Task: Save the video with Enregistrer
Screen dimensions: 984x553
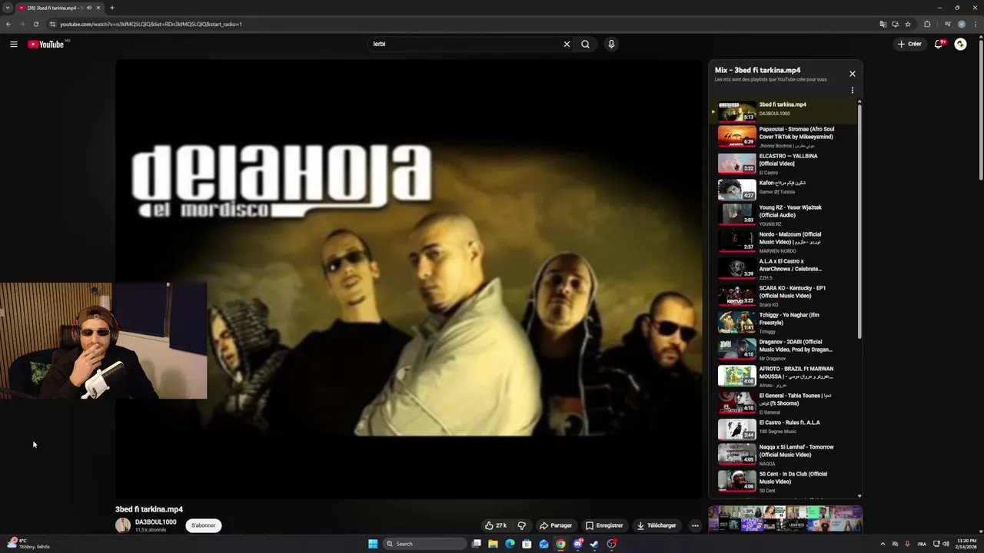Action: point(604,525)
